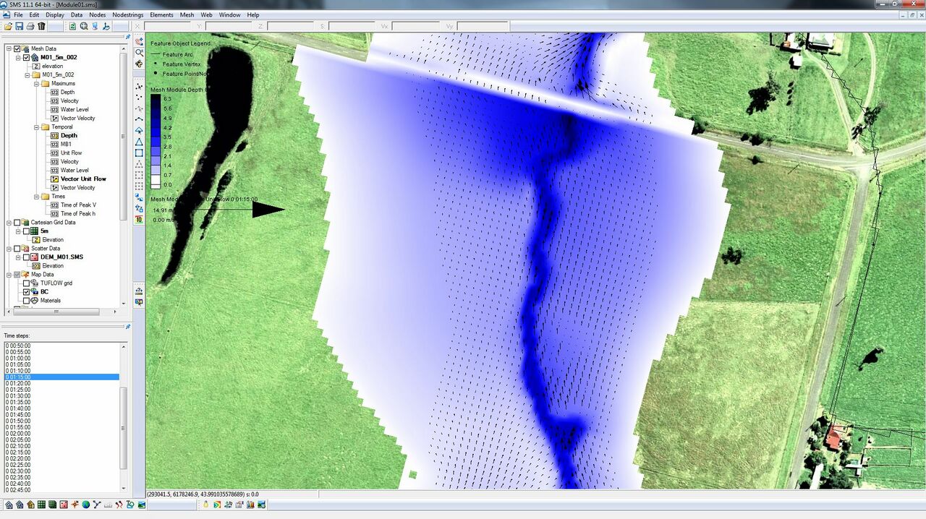Image resolution: width=926 pixels, height=519 pixels.
Task: Collapse the Times folder
Action: [x=36, y=197]
